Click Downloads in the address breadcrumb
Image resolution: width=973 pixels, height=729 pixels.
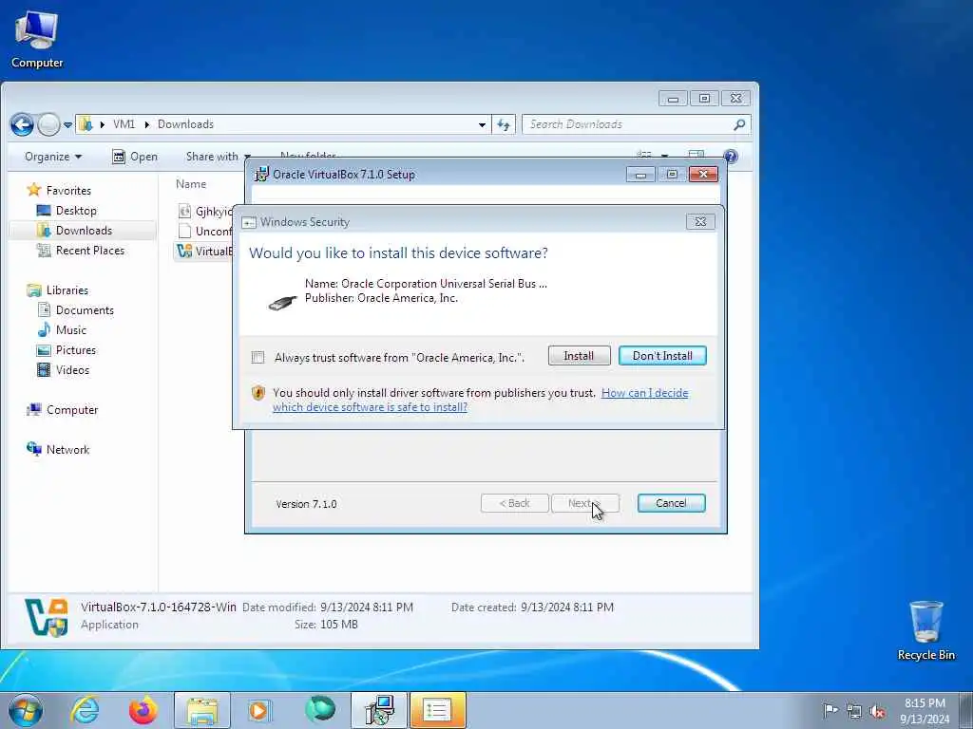point(185,124)
